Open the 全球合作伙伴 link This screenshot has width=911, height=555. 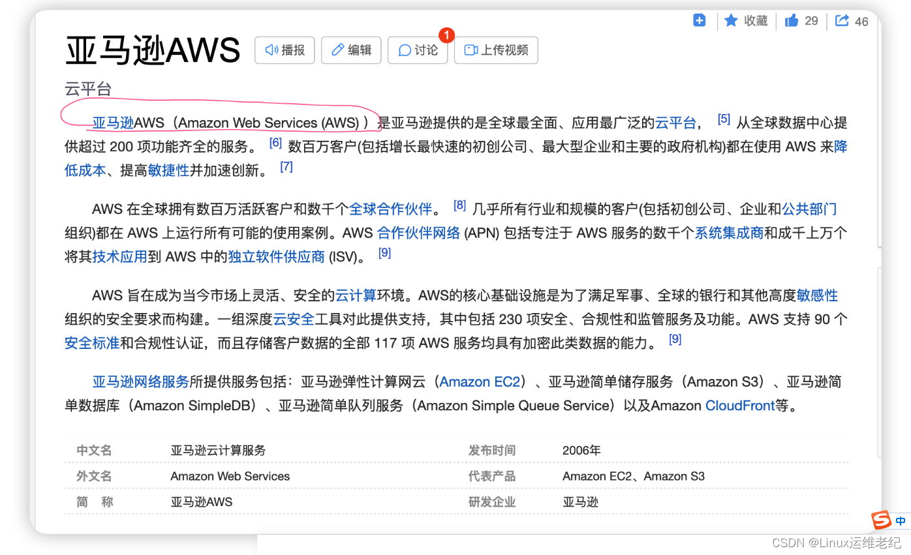390,209
